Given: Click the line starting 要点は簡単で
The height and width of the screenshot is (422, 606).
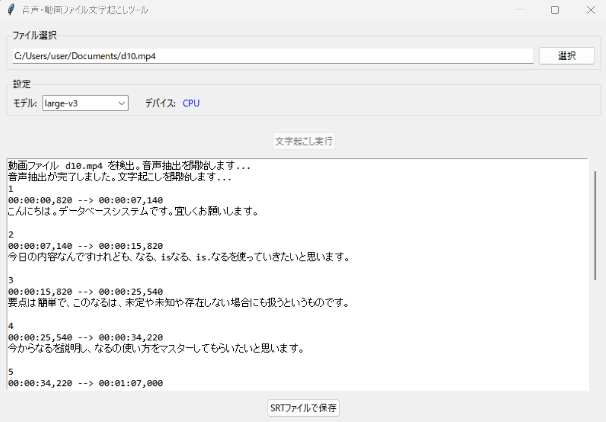Looking at the screenshot, I should click(179, 303).
